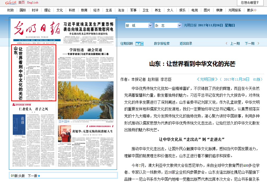267x182 pixels.
Task: Select the 军事 navigation item
Action: pos(133,10)
